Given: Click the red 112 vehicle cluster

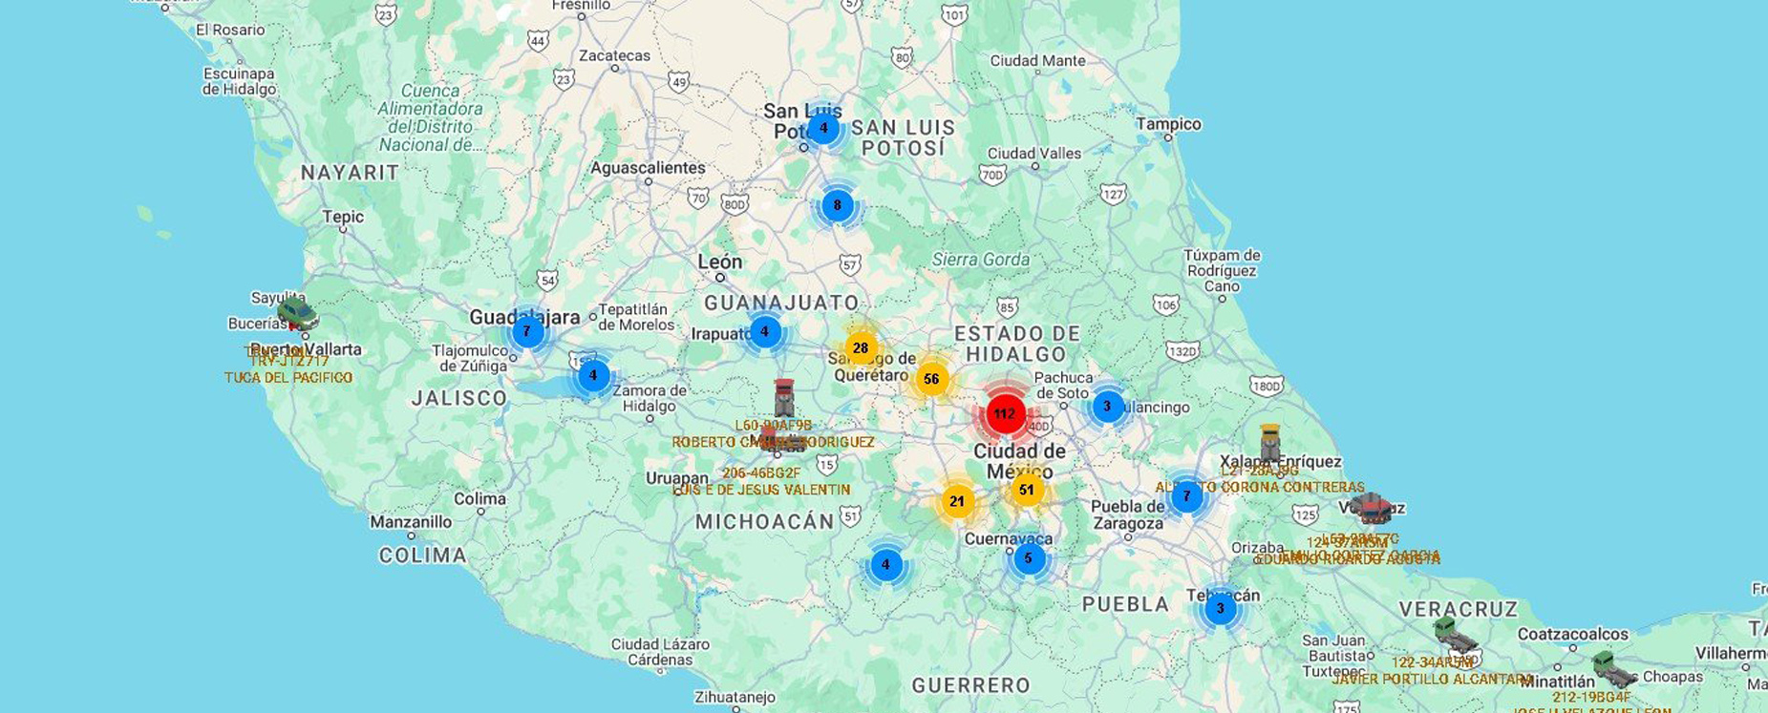Looking at the screenshot, I should [x=1004, y=413].
